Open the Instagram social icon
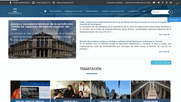The width and height of the screenshot is (181, 102). pyautogui.click(x=167, y=2)
